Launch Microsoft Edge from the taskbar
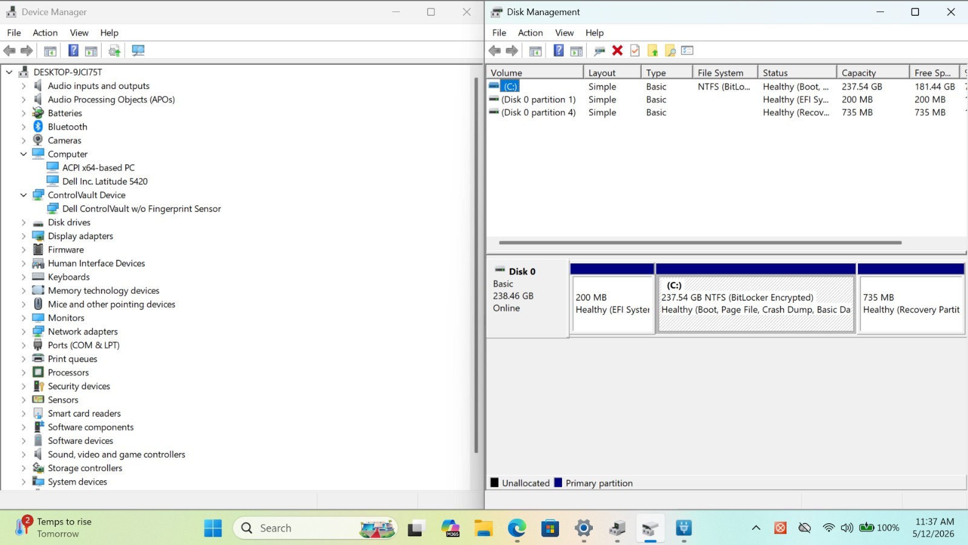 point(517,528)
